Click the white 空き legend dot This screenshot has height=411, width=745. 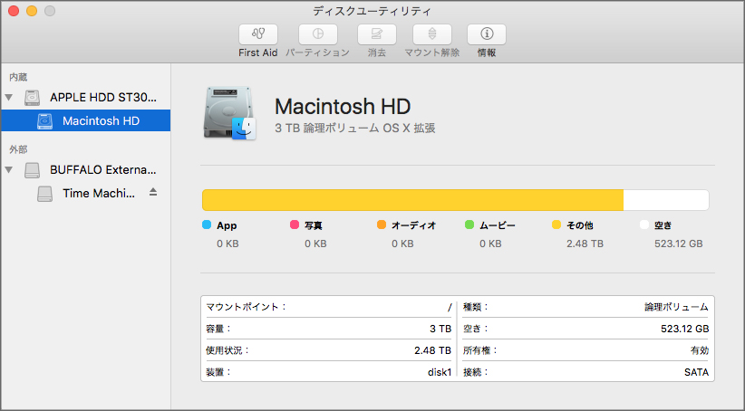coord(644,225)
